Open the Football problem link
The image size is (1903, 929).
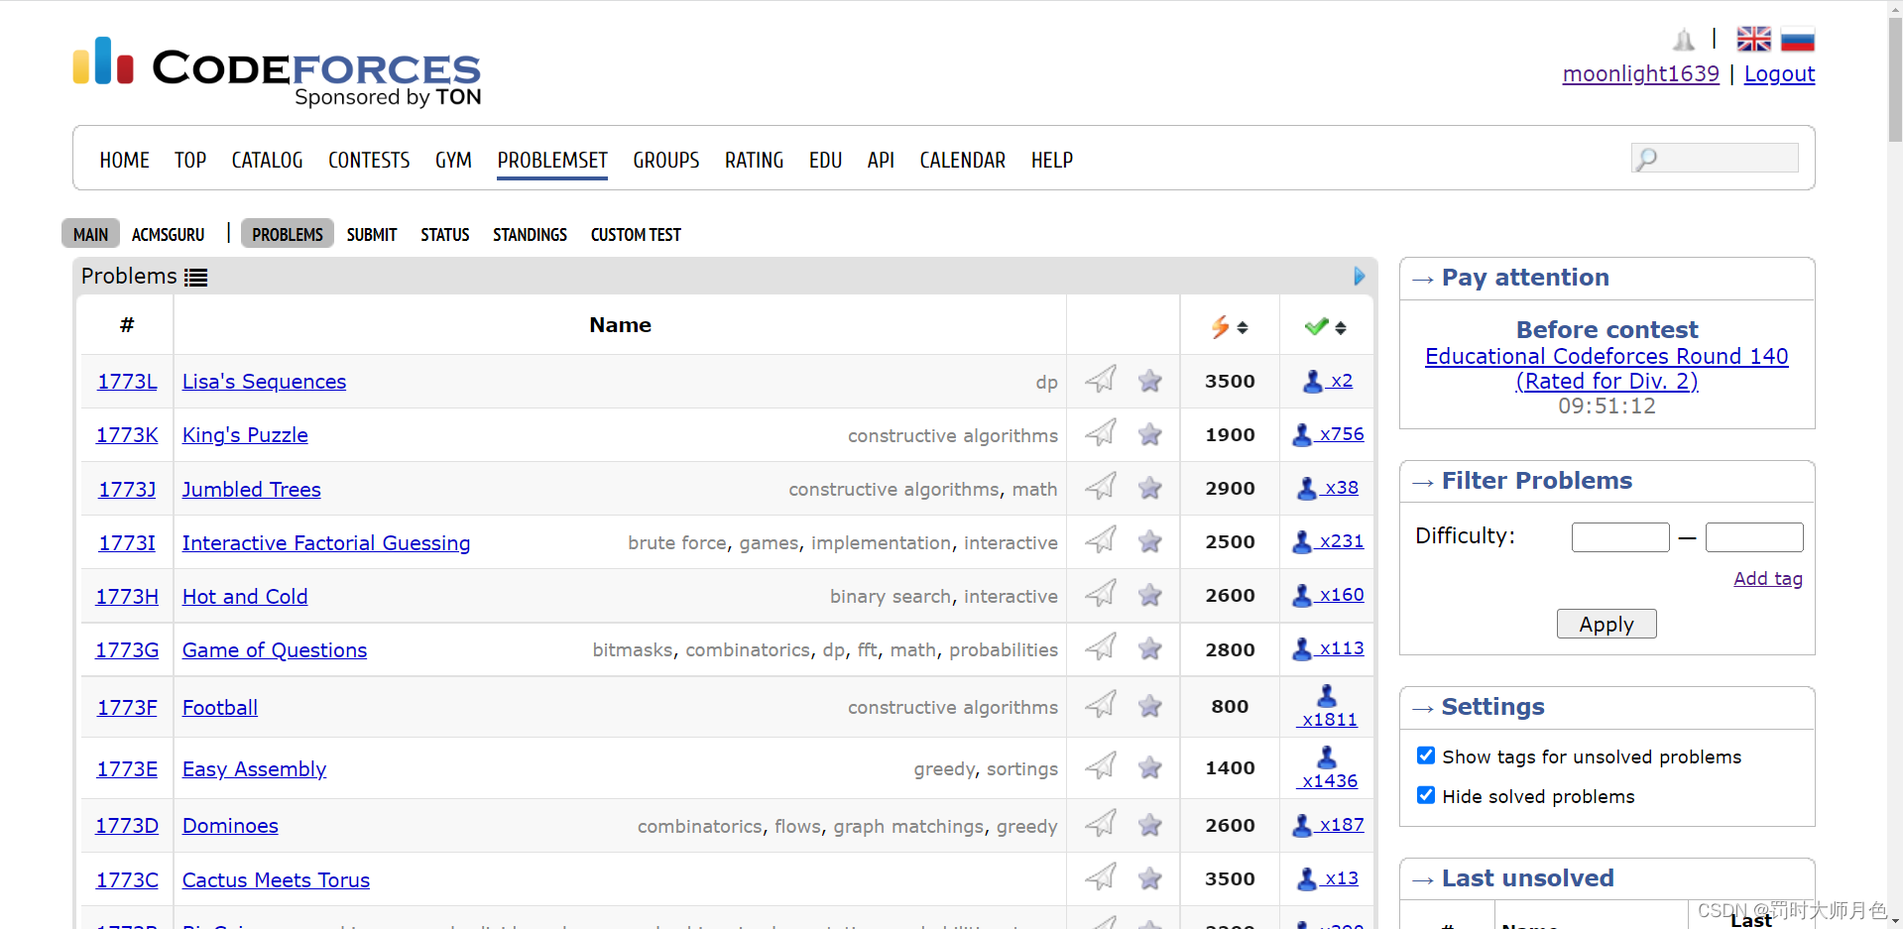[x=220, y=708]
